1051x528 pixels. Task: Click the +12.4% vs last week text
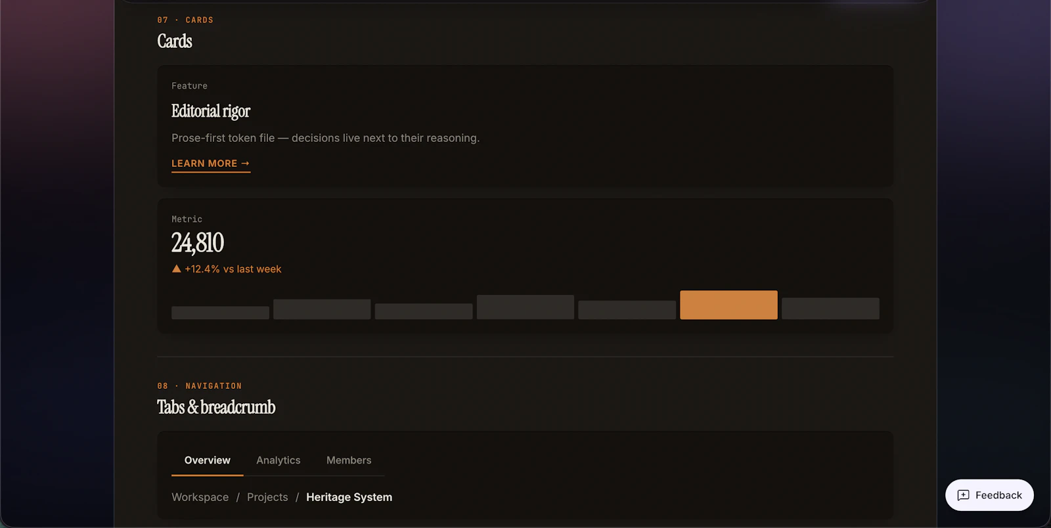[233, 269]
